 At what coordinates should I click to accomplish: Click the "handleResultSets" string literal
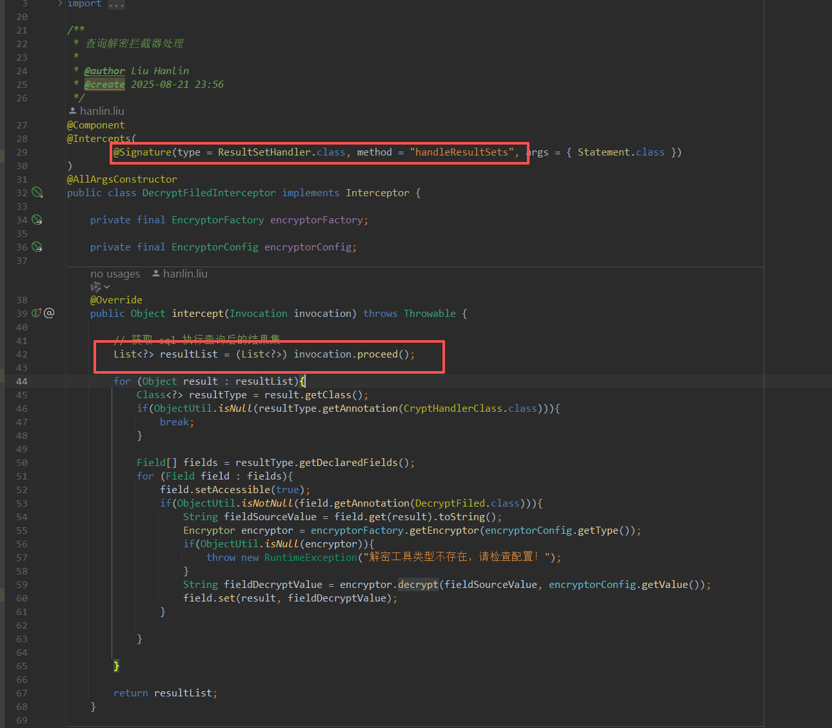coord(462,152)
